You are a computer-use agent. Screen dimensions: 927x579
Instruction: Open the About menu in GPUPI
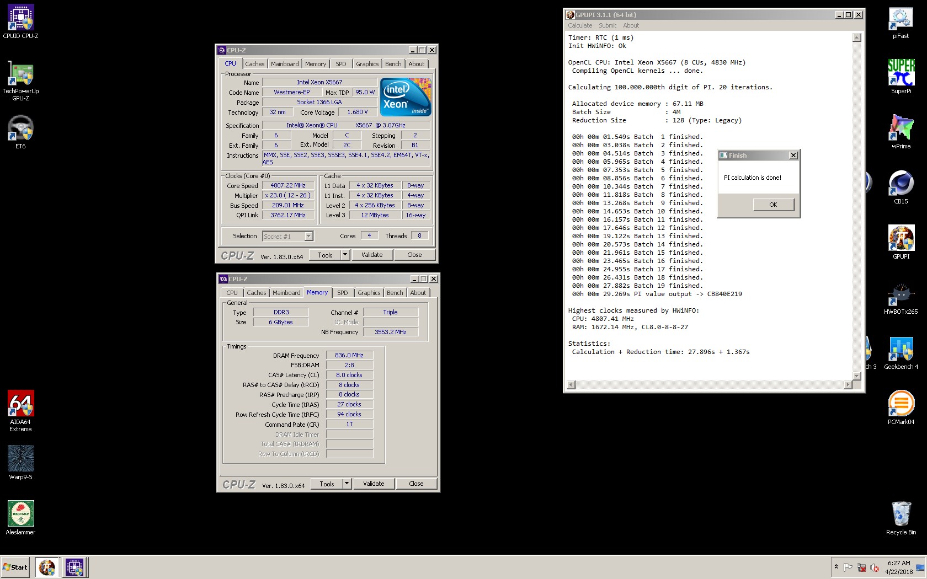tap(631, 25)
